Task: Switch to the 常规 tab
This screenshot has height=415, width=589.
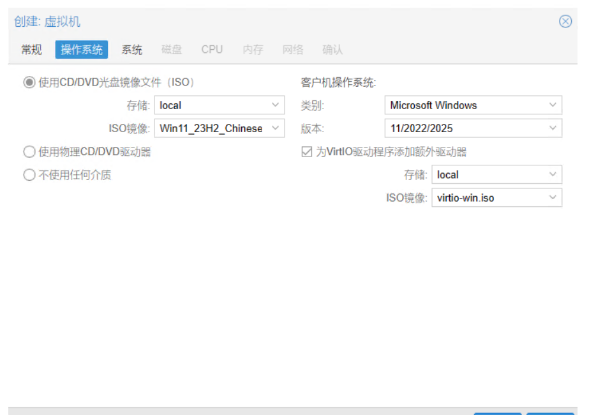Action: click(x=31, y=50)
